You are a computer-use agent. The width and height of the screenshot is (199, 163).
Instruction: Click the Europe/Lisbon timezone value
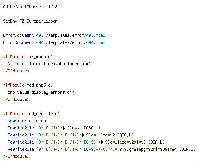coord(42,21)
